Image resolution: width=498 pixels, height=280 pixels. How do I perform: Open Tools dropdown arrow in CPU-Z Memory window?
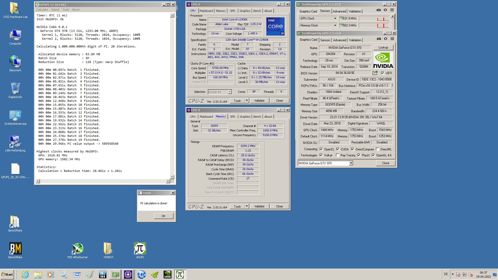click(x=247, y=206)
